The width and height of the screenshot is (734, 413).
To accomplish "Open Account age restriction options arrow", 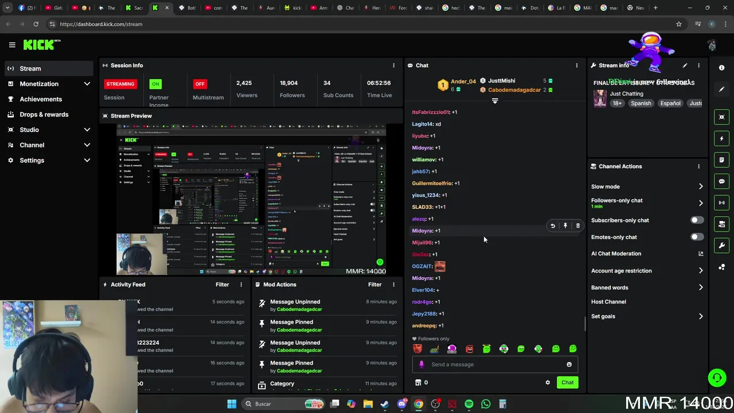I will point(701,271).
